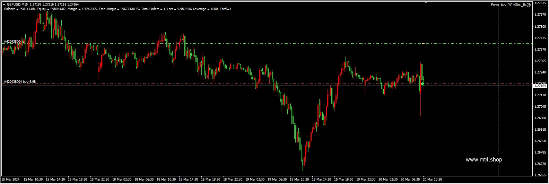Select the '#420438004 tp' take-profit label
Image resolution: width=549 pixels, height=184 pixels.
point(14,42)
